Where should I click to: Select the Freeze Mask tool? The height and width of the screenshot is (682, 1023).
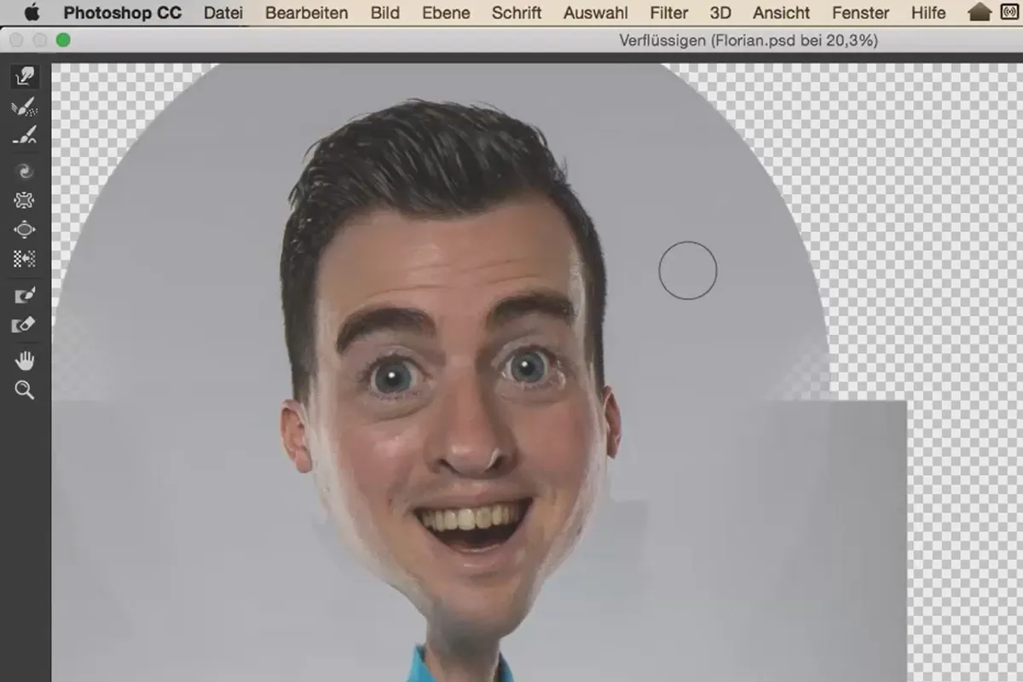pos(25,296)
